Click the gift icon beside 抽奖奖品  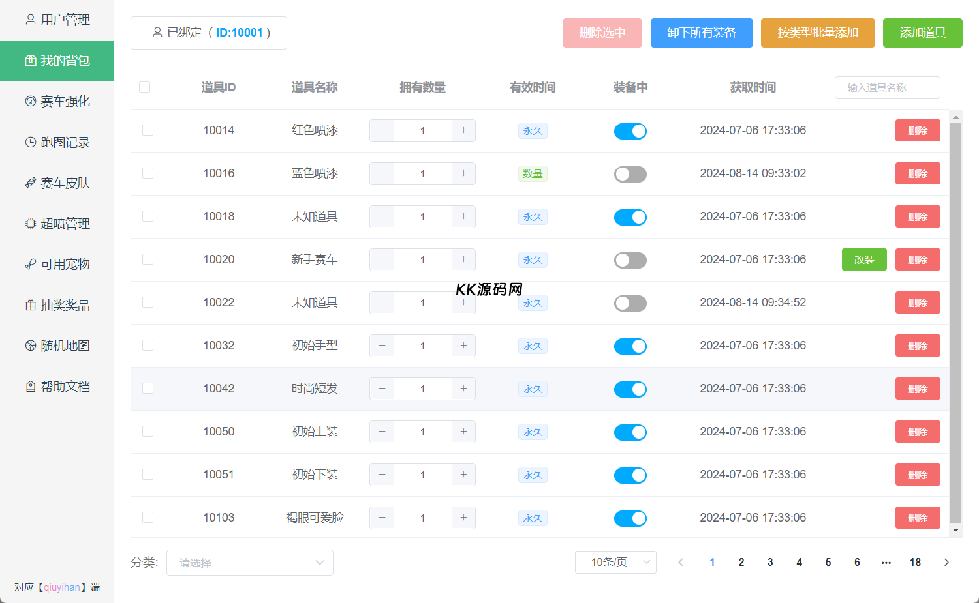[31, 305]
